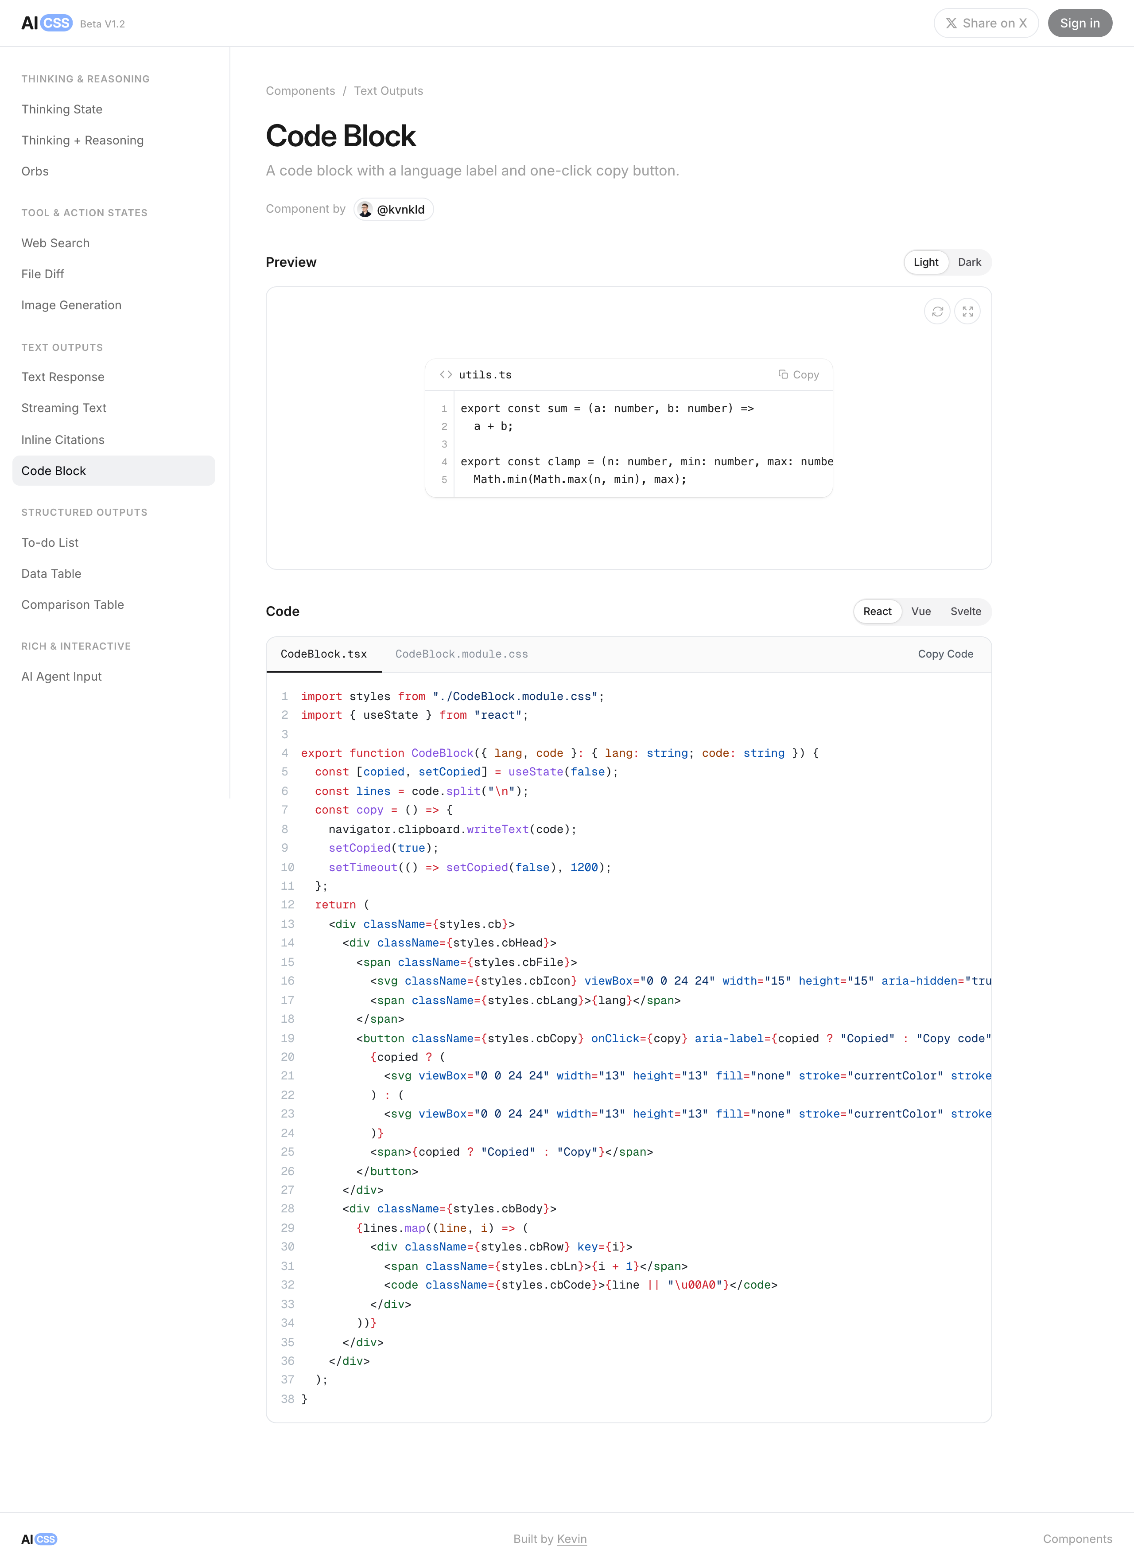Open AI Agent Input in sidebar
This screenshot has width=1134, height=1566.
coord(114,677)
